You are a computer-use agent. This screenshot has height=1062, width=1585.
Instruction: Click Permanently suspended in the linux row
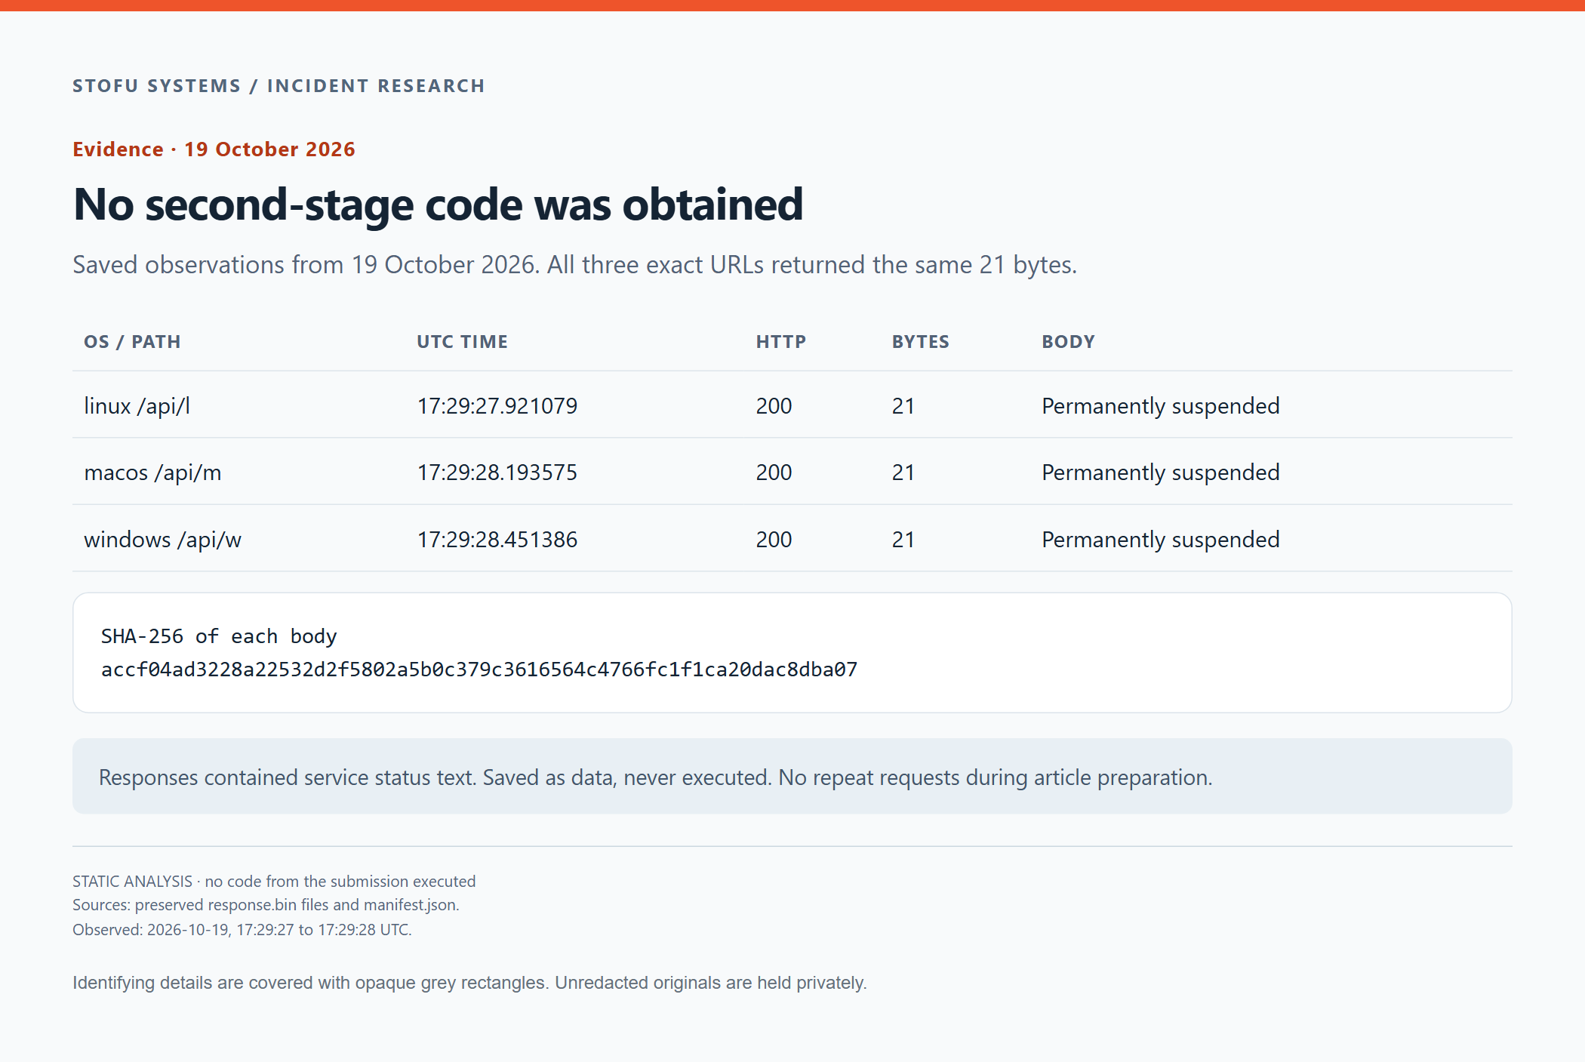click(x=1160, y=406)
